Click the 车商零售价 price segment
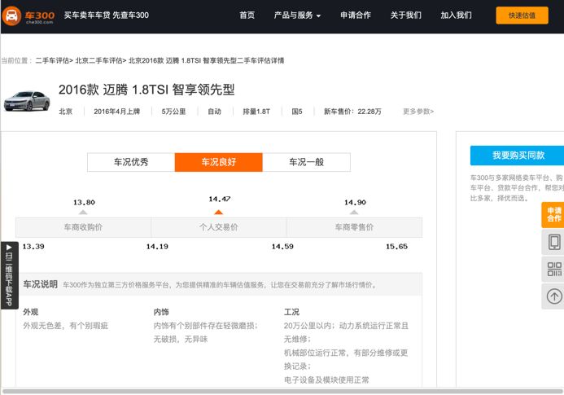 [354, 227]
